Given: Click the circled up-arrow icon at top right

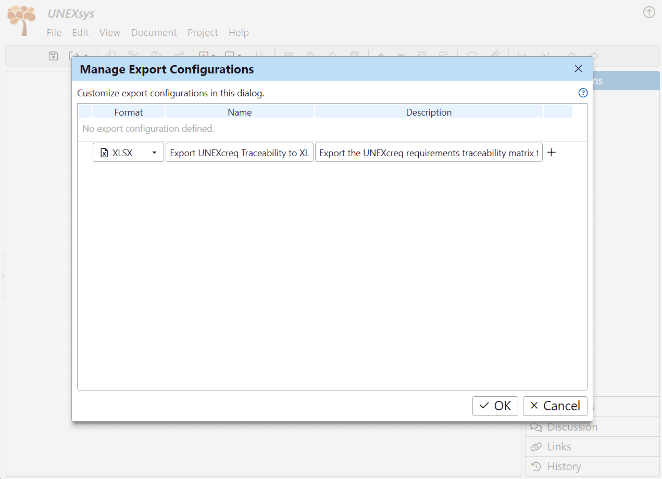Looking at the screenshot, I should [649, 12].
